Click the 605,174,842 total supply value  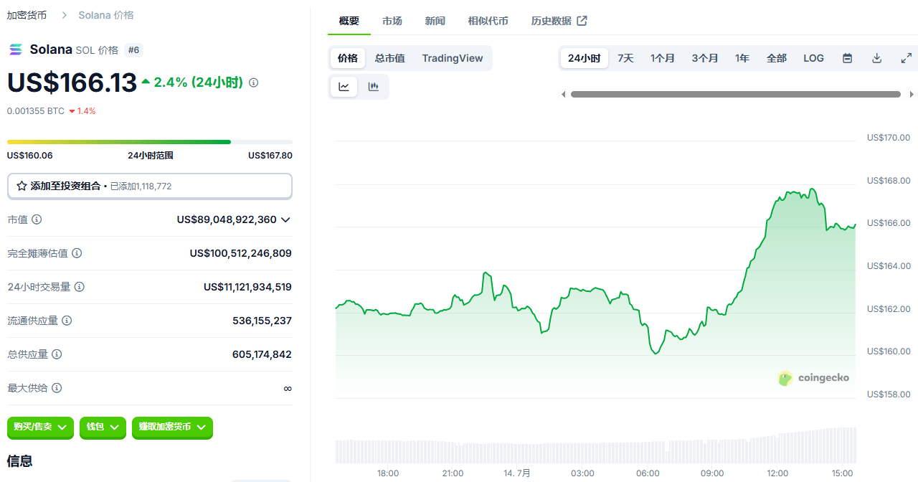click(262, 354)
